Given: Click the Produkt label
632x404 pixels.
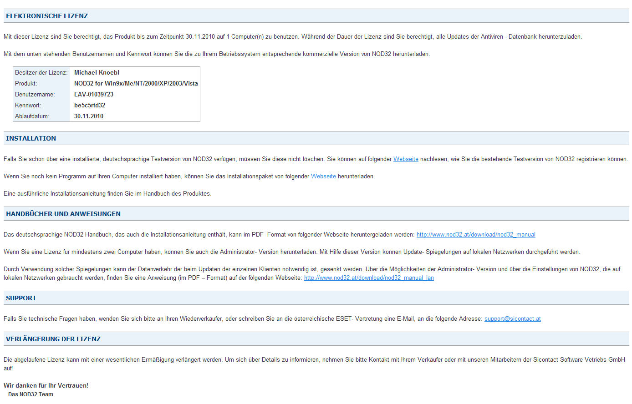Looking at the screenshot, I should point(26,83).
